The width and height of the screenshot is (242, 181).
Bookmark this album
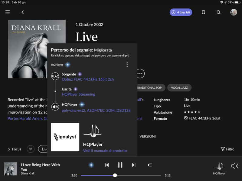click(x=203, y=12)
